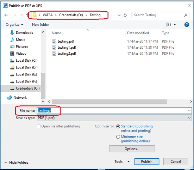194x170 pixels.
Task: Open the Save as type dropdown
Action: [x=114, y=118]
